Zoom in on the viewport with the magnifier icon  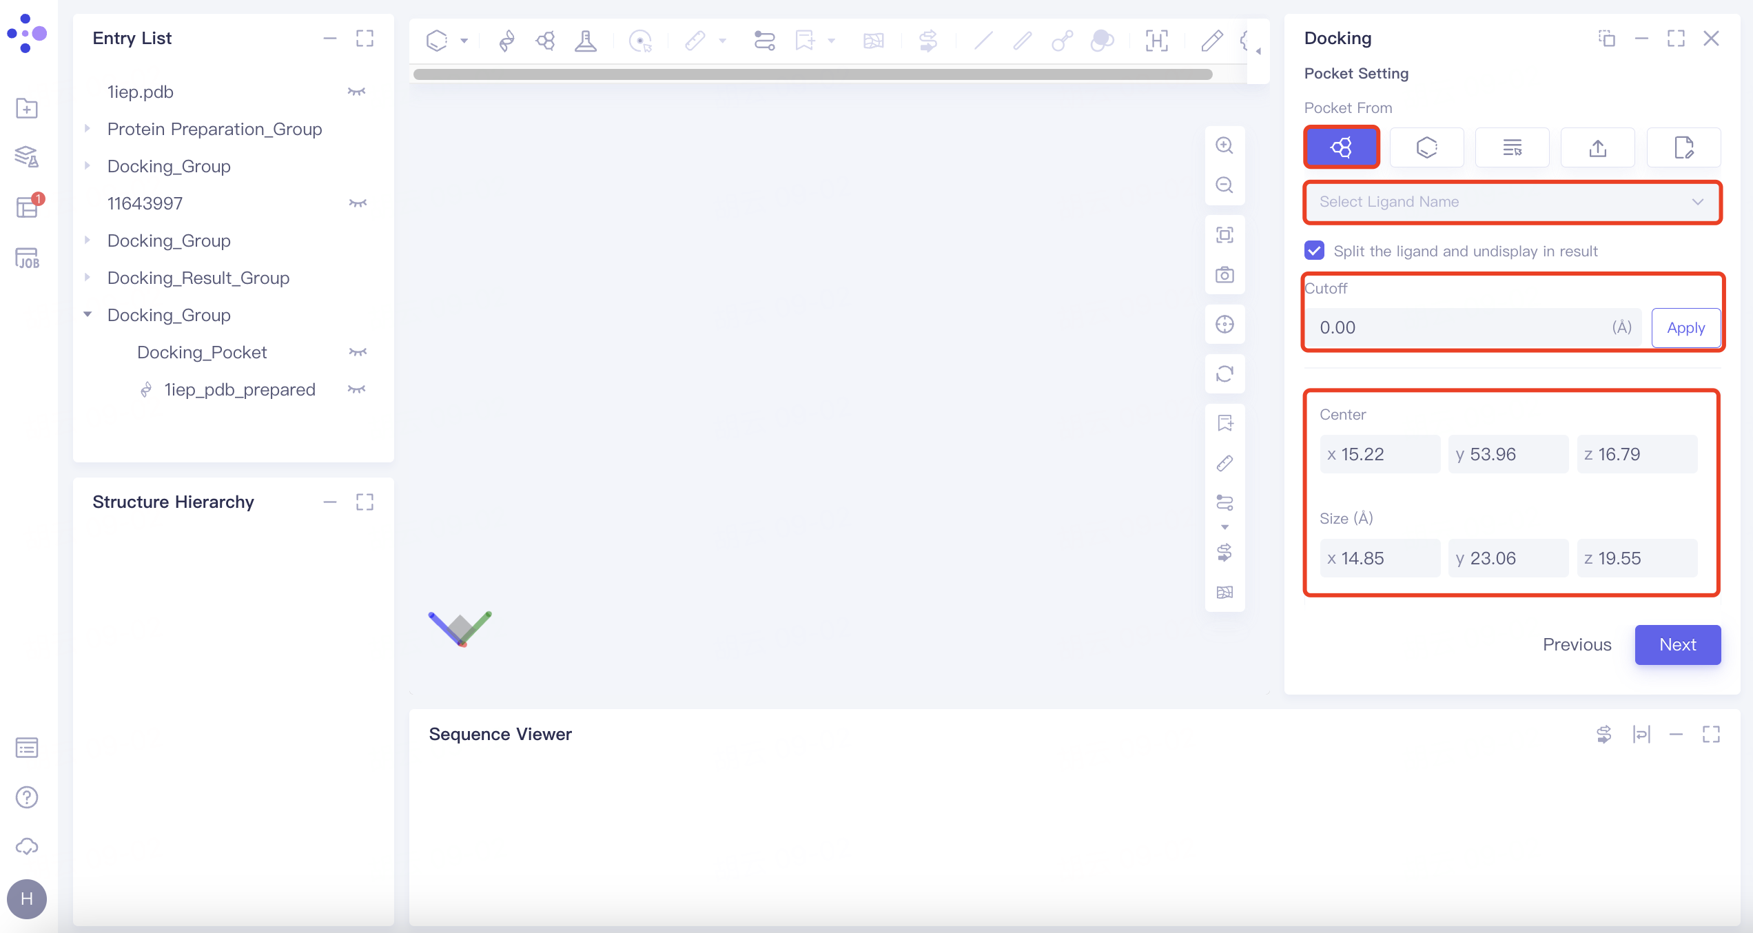[x=1224, y=145]
